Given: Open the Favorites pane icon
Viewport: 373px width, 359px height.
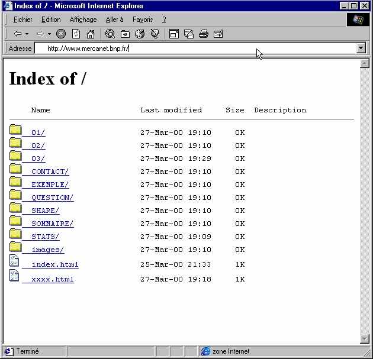Looking at the screenshot, I should (x=125, y=34).
